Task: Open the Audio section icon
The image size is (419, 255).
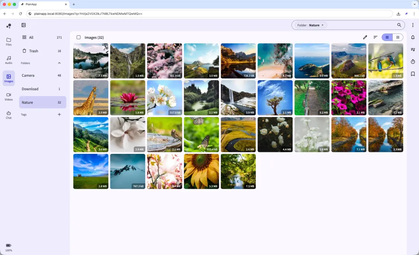Action: tap(9, 58)
